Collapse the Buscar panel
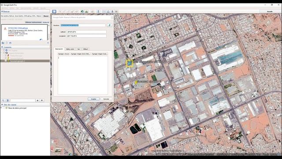Screen dimensions: 282x159 click(x=2, y=11)
